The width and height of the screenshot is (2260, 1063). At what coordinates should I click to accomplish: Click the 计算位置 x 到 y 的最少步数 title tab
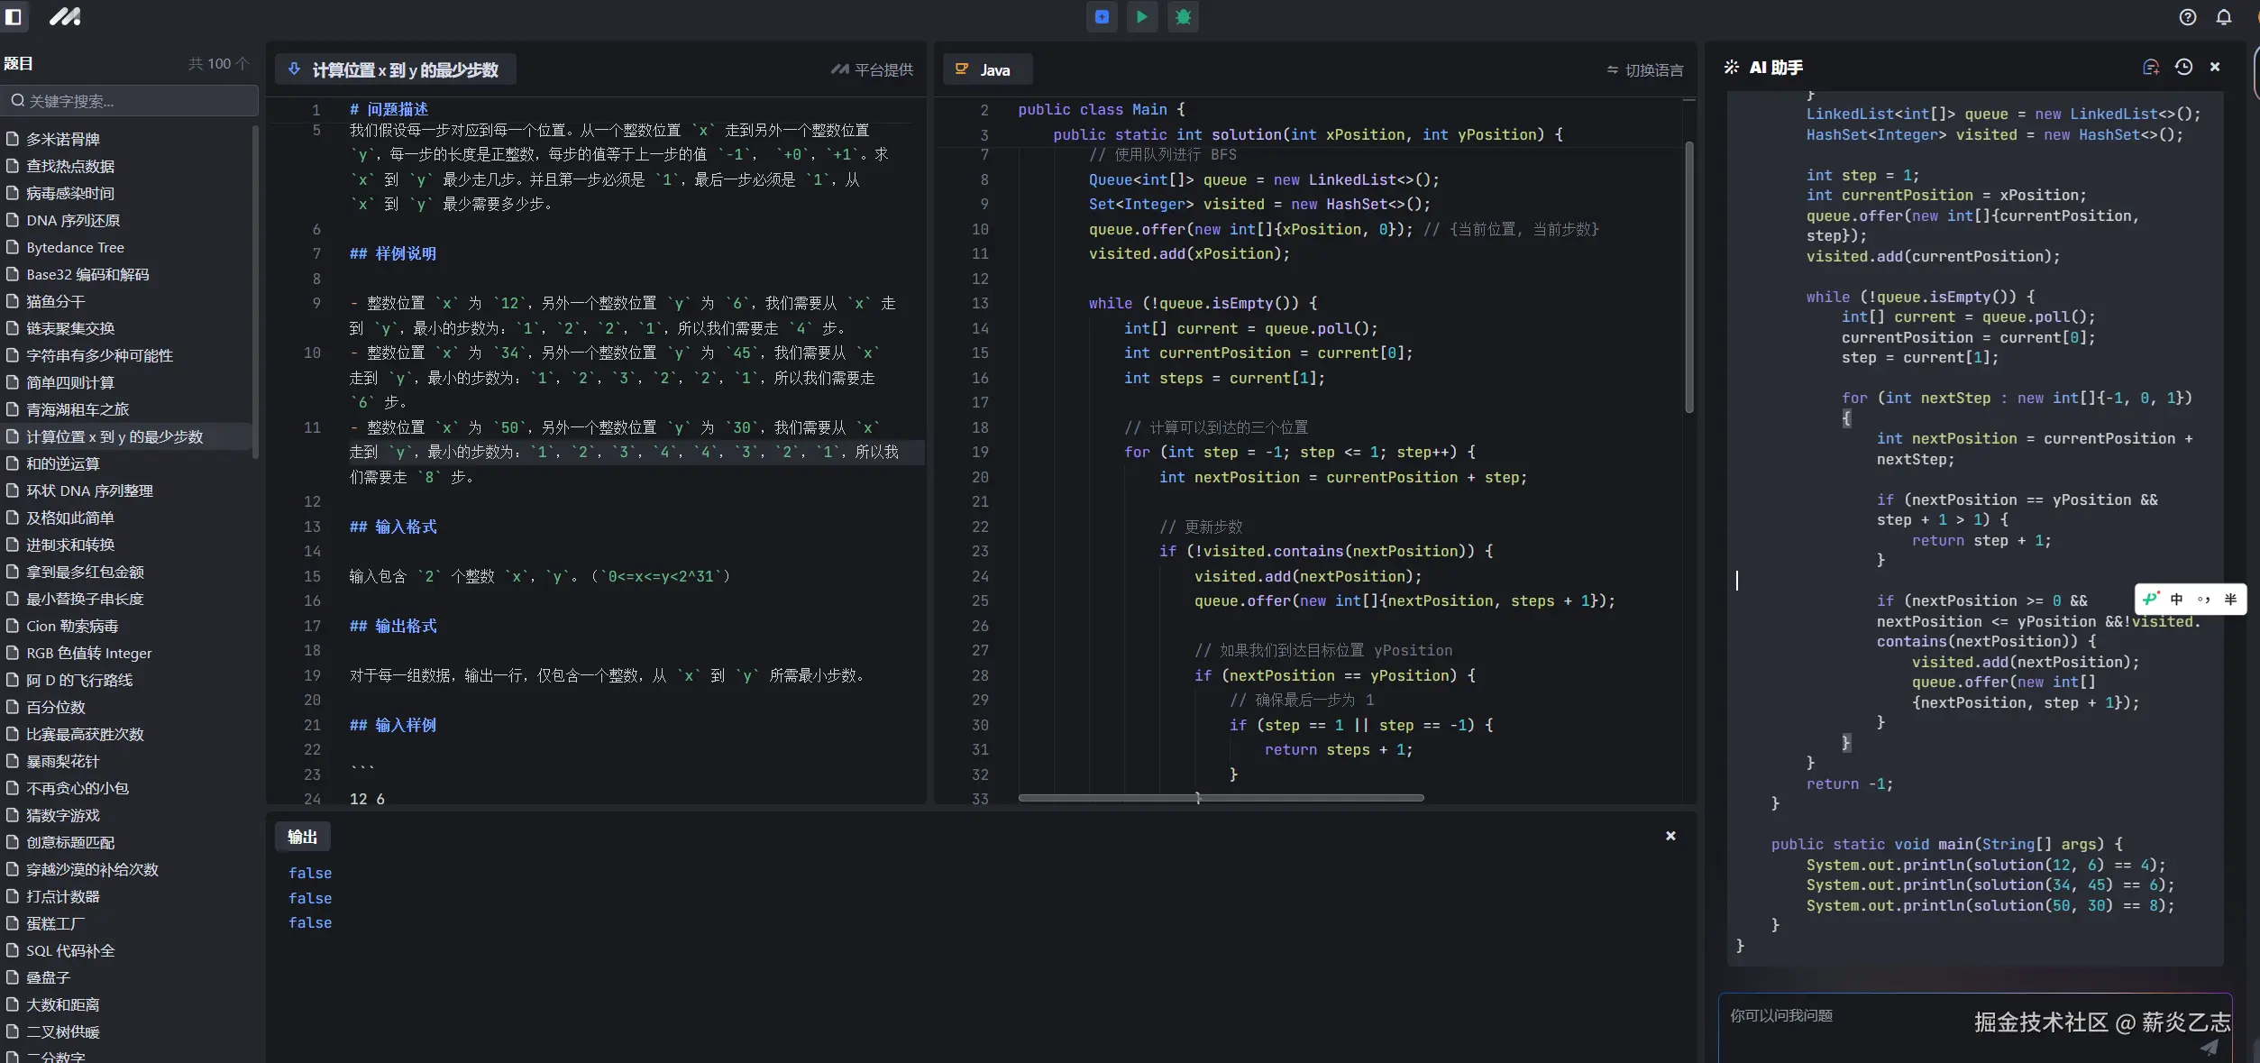[x=395, y=69]
